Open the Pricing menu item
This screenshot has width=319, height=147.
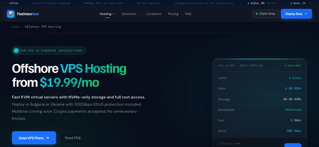[x=173, y=14]
